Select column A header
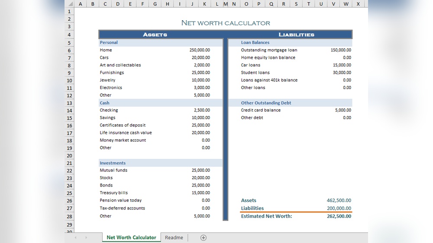433x243 pixels. pyautogui.click(x=80, y=4)
